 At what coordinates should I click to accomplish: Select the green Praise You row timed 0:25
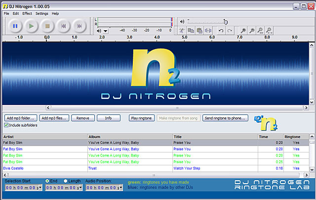coord(156,162)
